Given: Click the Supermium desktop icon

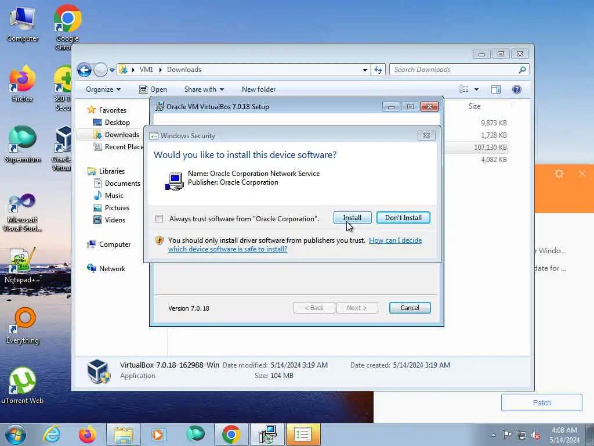Looking at the screenshot, I should point(23,145).
